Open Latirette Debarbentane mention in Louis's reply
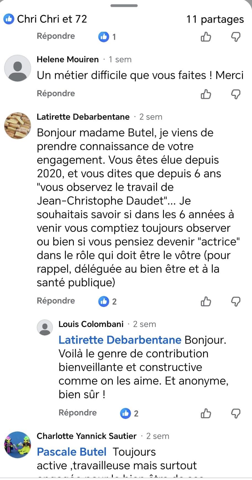Image resolution: width=252 pixels, height=480 pixels. pyautogui.click(x=120, y=340)
